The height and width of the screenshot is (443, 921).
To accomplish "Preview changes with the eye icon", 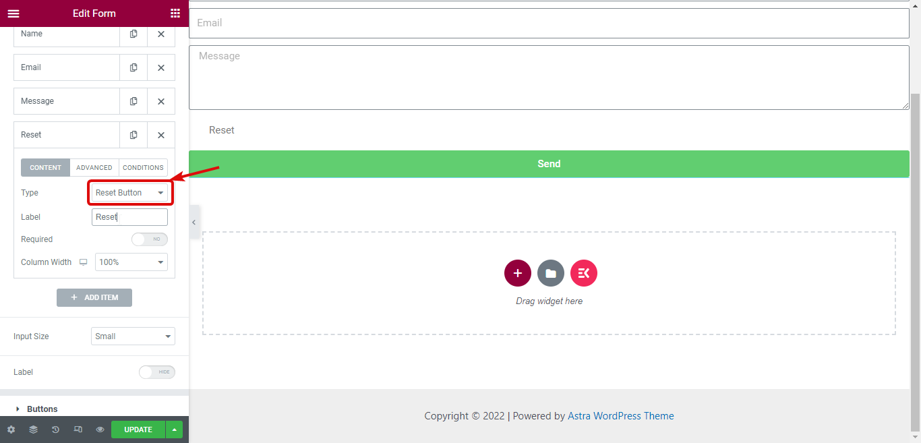I will point(100,430).
